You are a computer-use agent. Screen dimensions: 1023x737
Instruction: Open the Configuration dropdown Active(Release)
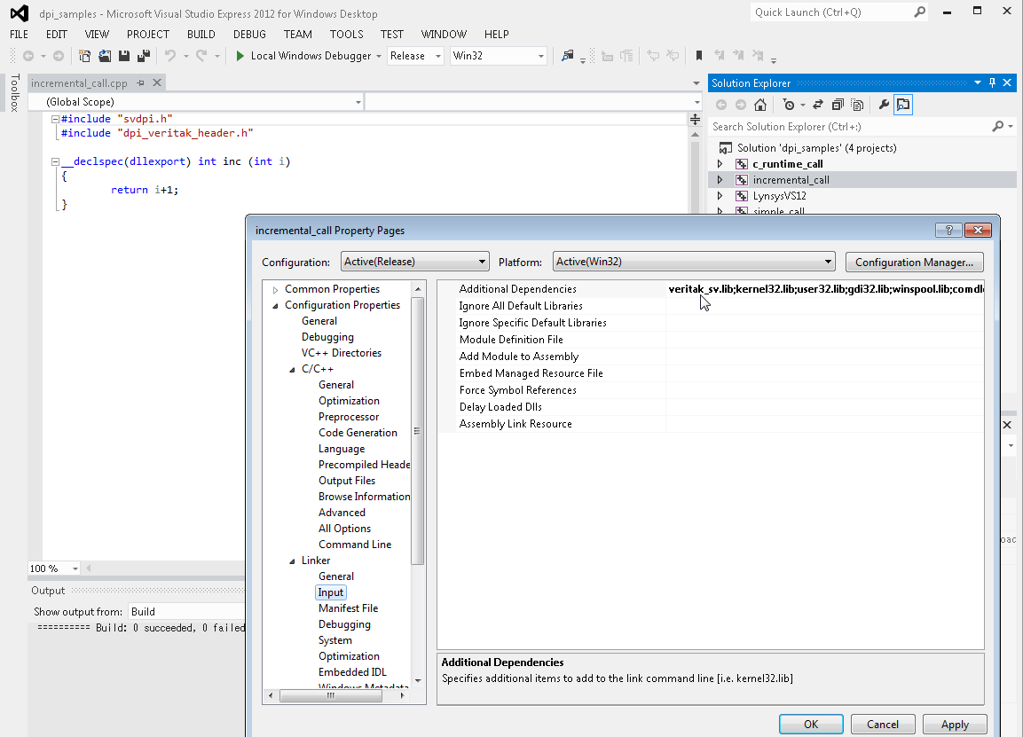click(415, 263)
